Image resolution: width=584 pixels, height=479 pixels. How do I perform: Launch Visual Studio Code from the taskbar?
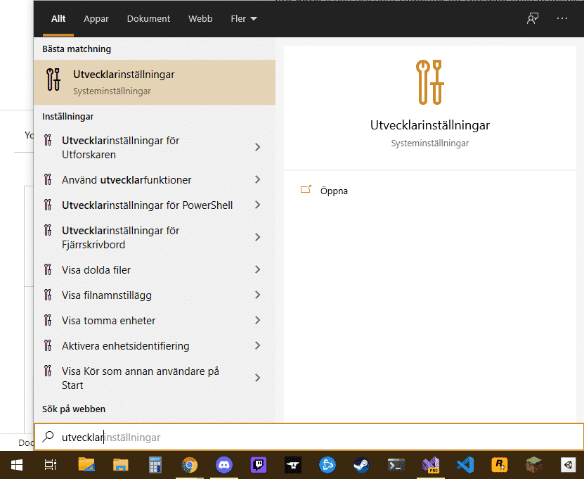(x=465, y=465)
